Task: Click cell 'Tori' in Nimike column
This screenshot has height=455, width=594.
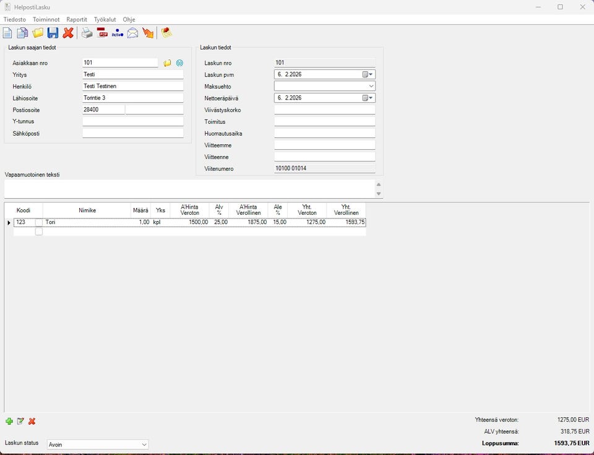Action: point(87,222)
